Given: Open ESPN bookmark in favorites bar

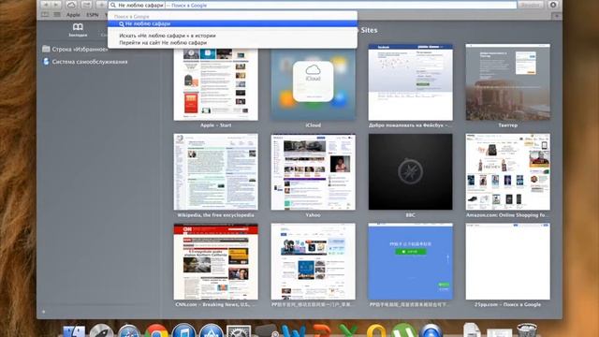Looking at the screenshot, I should pyautogui.click(x=92, y=15).
